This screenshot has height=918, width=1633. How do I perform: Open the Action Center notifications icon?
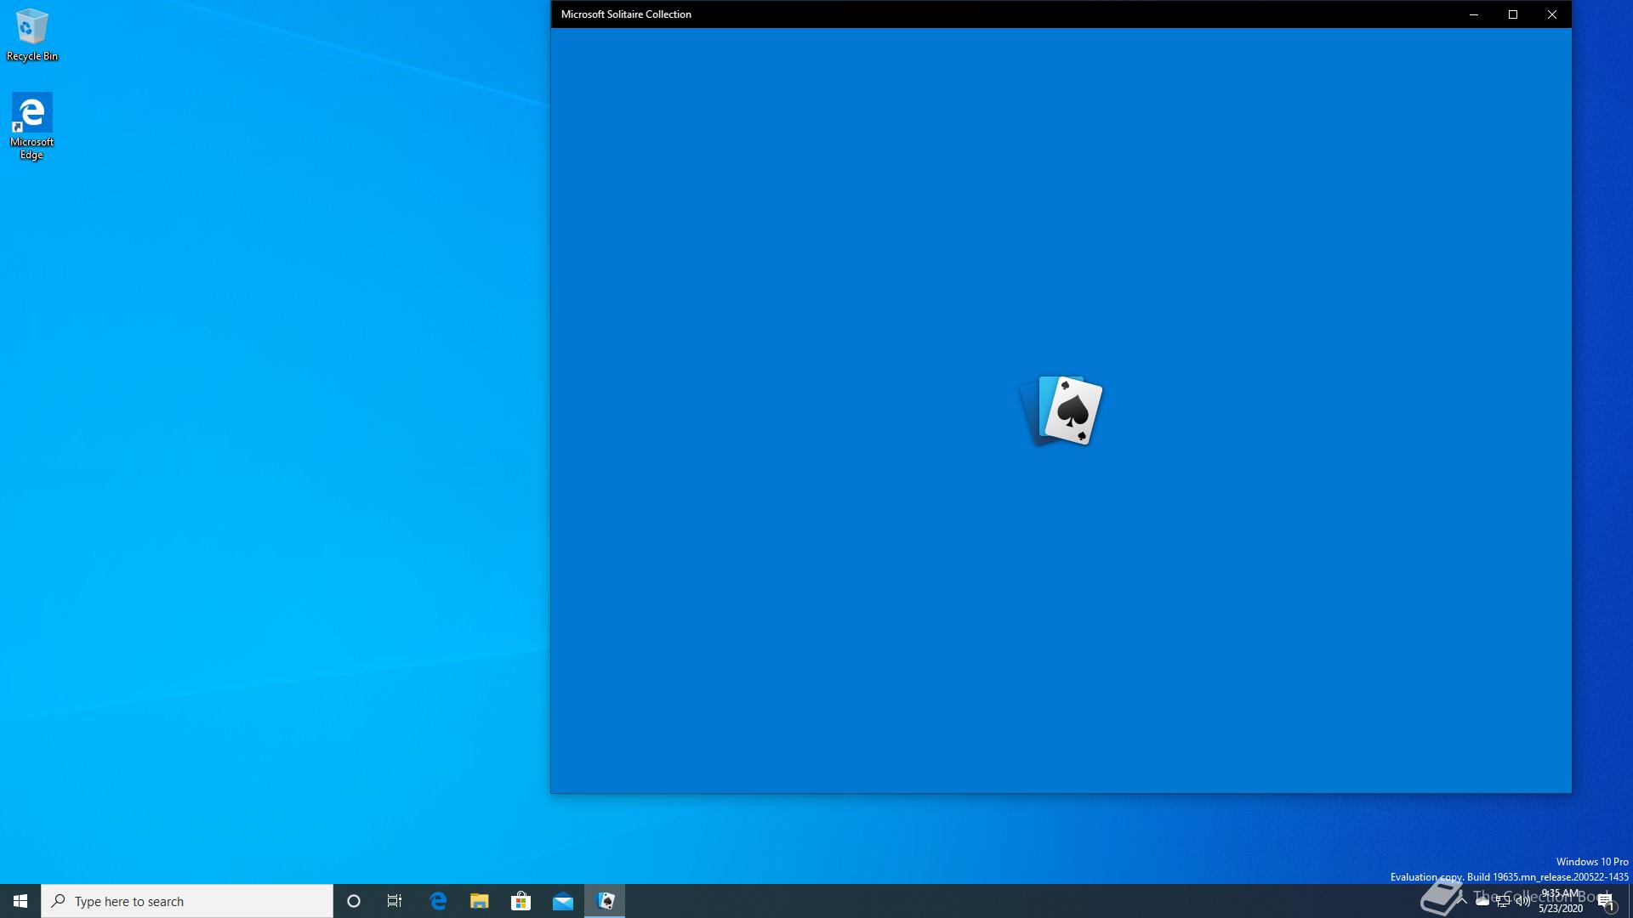pyautogui.click(x=1606, y=902)
